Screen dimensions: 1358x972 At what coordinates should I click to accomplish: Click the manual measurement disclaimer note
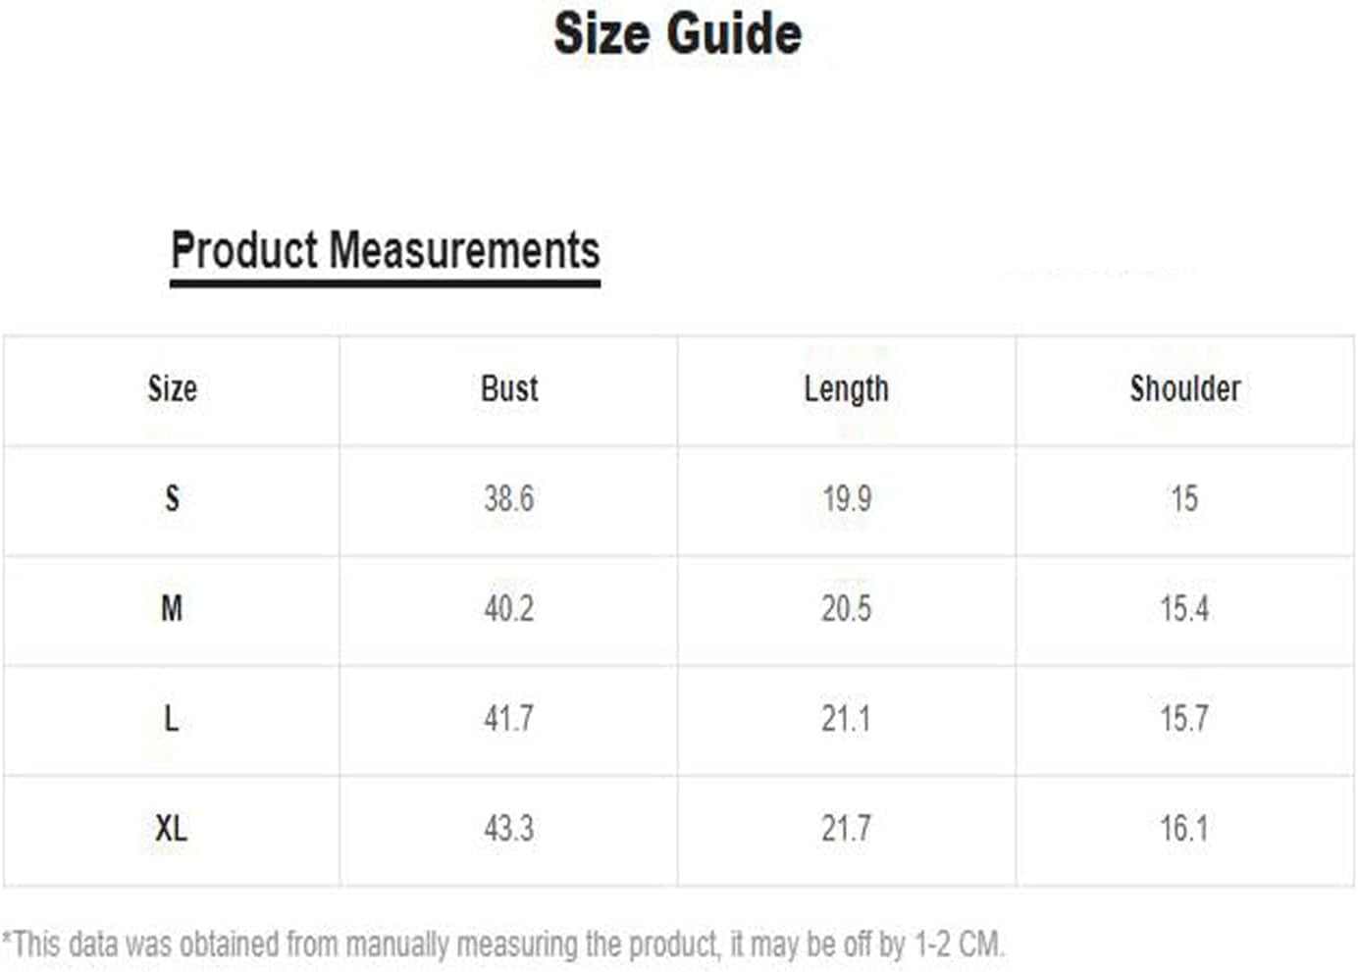(x=502, y=945)
